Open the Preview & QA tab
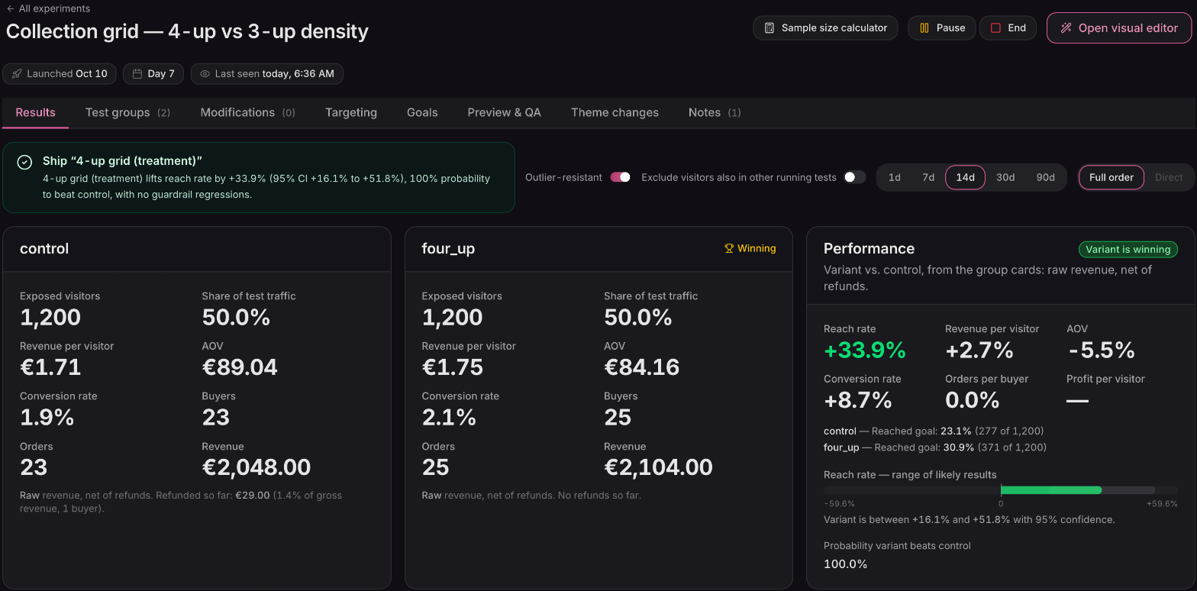This screenshot has height=591, width=1197. (505, 112)
